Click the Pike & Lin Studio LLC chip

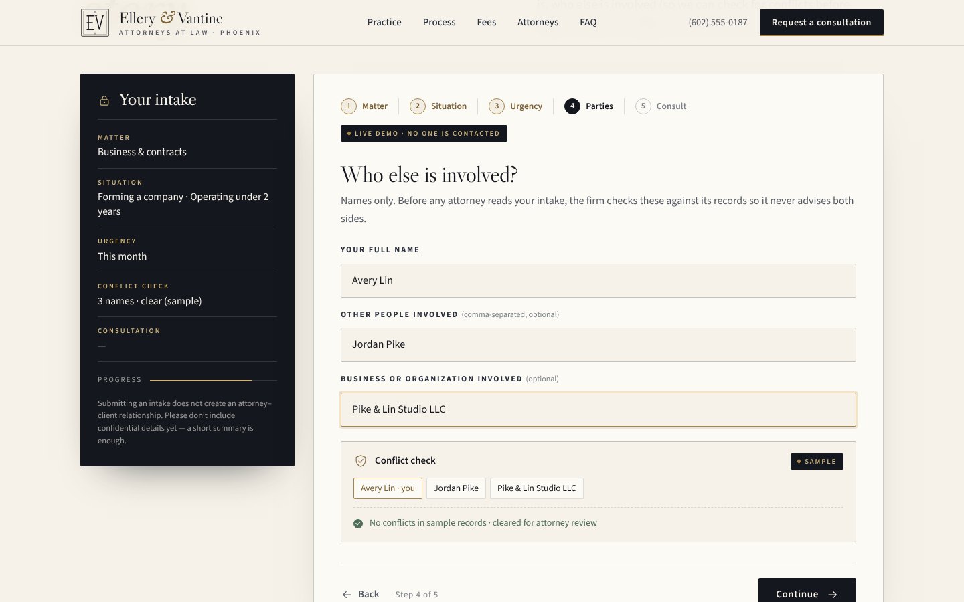click(537, 488)
